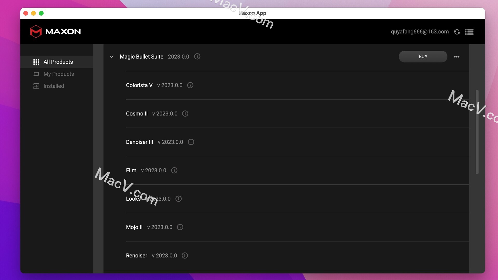Screen dimensions: 498x280
Task: Click info icon next to Looks
Action: point(178,199)
